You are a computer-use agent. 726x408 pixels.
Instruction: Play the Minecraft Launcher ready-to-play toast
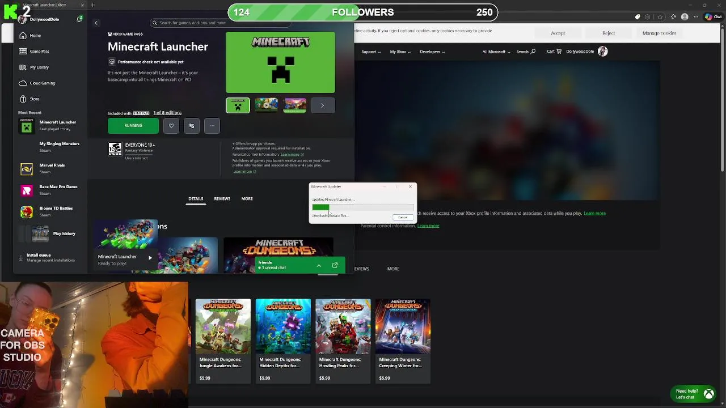coord(150,258)
